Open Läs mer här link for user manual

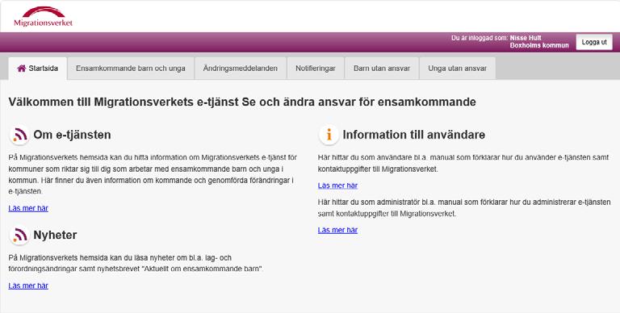click(x=337, y=186)
